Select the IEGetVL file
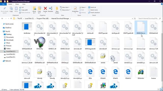The image size is (163, 91). (115, 72)
